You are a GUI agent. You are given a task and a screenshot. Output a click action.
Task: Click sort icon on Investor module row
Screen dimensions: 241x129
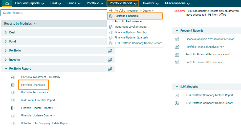(110, 60)
